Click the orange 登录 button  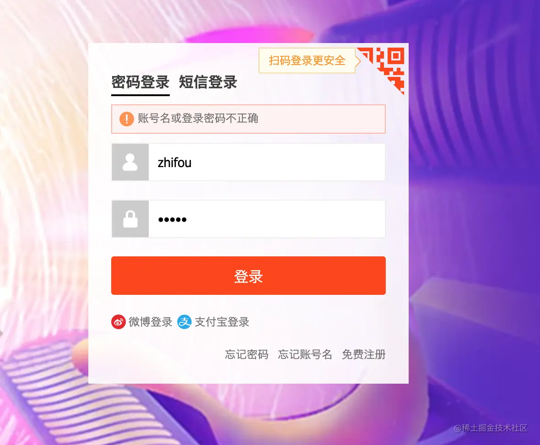tap(248, 276)
